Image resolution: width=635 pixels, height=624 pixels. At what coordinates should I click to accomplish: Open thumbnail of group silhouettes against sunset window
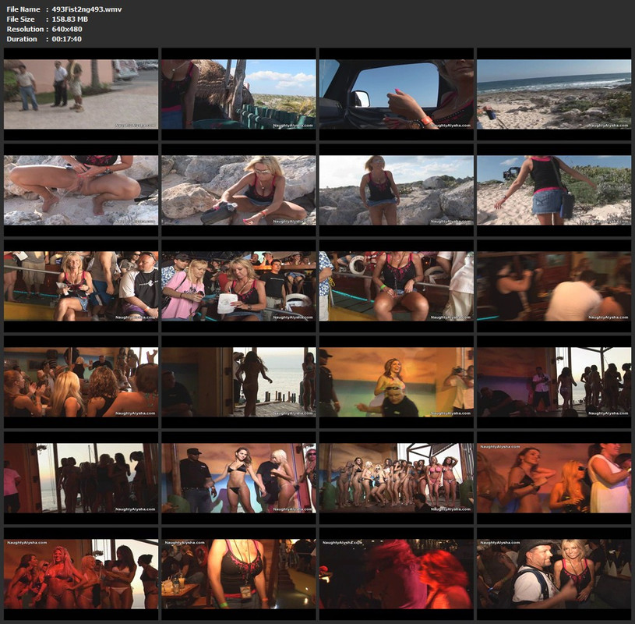(x=81, y=478)
